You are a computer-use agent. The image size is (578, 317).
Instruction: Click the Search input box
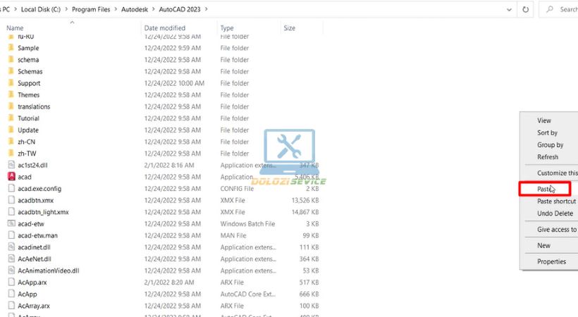point(564,9)
